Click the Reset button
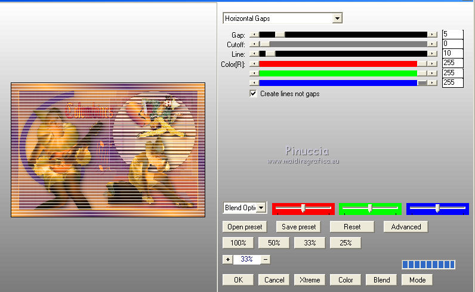This screenshot has height=292, width=475. tap(352, 227)
